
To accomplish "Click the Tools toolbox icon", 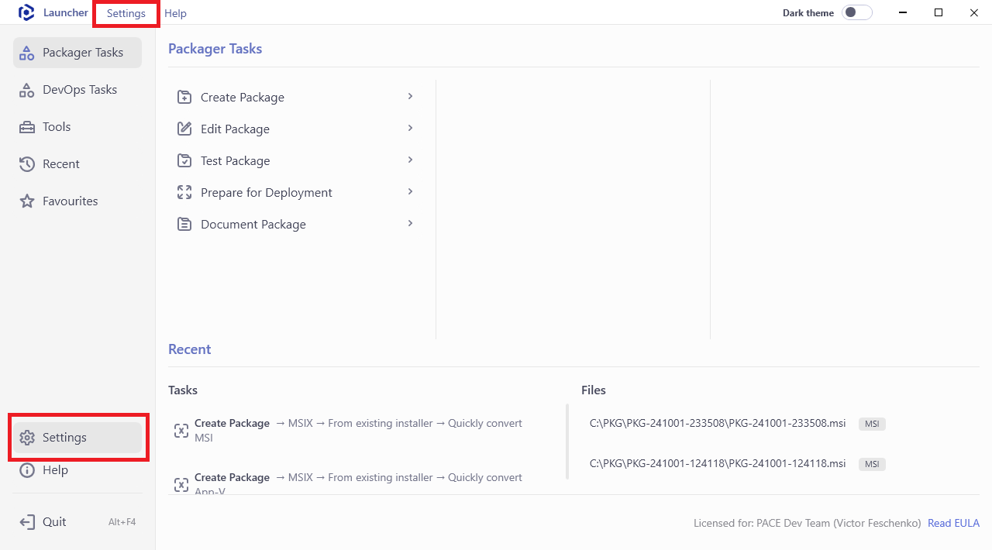I will 27,127.
